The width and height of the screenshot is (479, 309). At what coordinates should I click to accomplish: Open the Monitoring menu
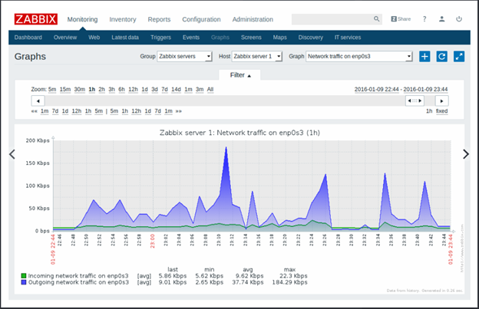click(82, 19)
